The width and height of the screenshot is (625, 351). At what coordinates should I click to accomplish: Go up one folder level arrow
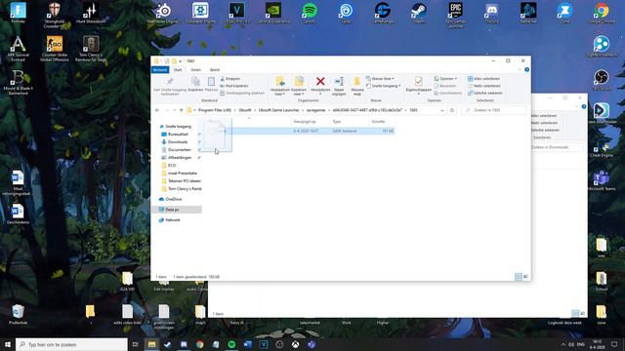pos(182,110)
